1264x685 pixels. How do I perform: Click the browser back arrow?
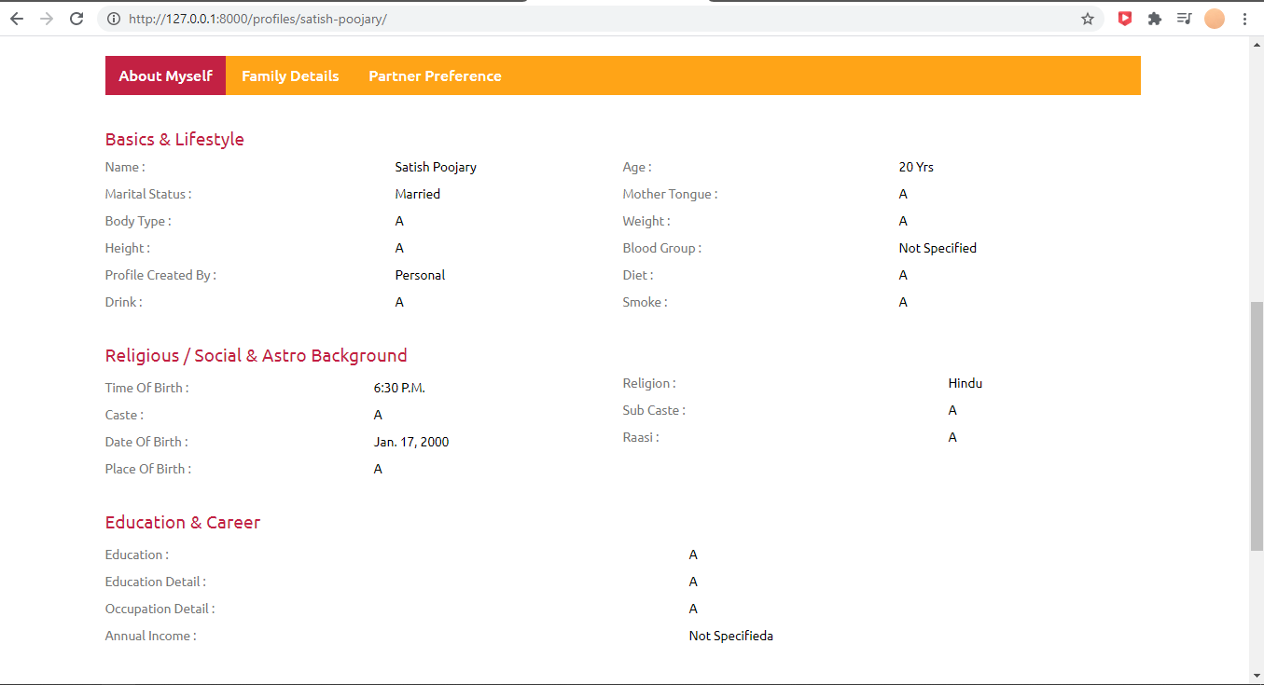16,18
